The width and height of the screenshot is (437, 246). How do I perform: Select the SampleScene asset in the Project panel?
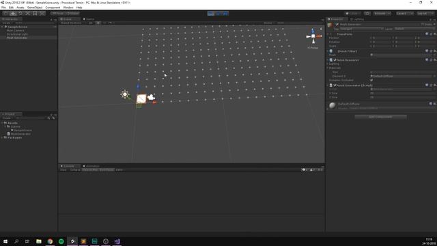(23, 131)
